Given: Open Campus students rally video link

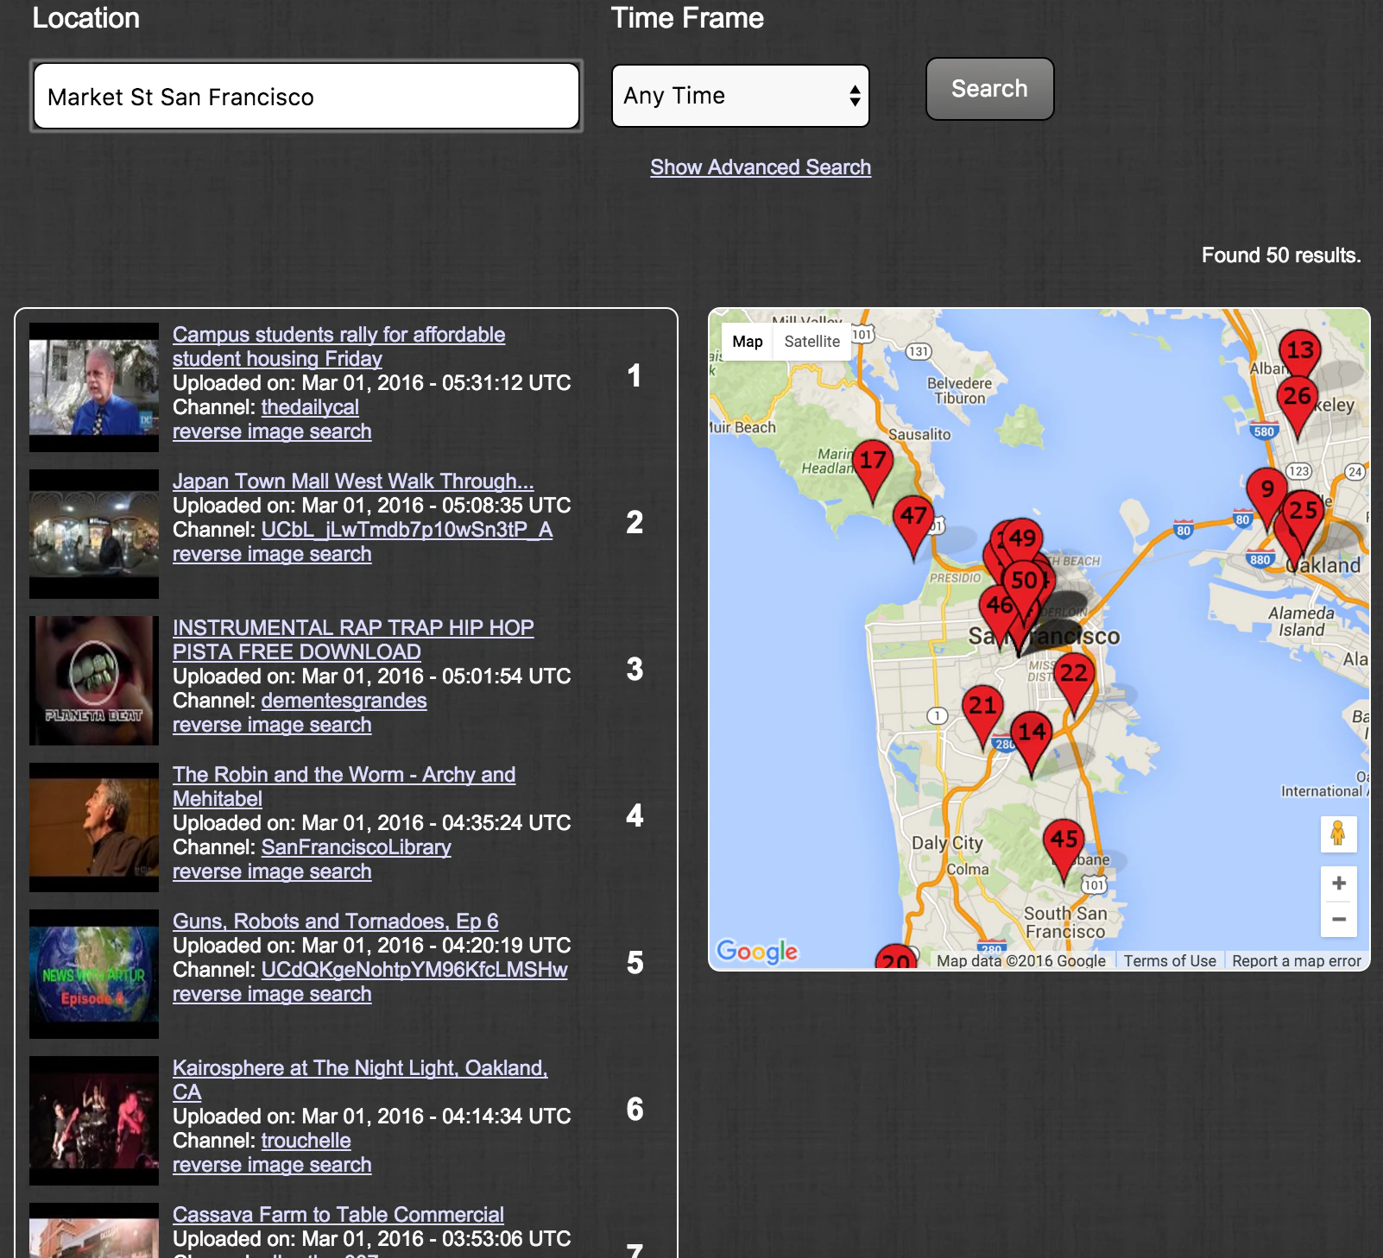Looking at the screenshot, I should pyautogui.click(x=338, y=347).
